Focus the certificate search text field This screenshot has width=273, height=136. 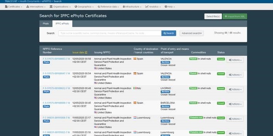click(110, 33)
